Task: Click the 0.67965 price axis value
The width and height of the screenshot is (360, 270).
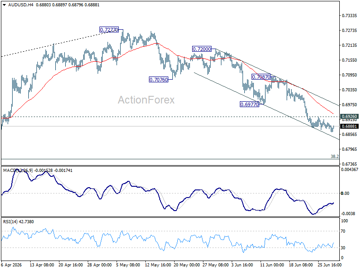Action: (x=350, y=149)
